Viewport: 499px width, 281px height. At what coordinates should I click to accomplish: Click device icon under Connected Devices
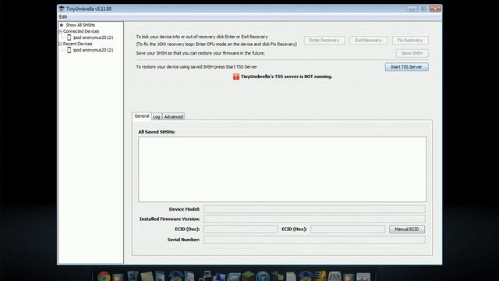pyautogui.click(x=69, y=37)
